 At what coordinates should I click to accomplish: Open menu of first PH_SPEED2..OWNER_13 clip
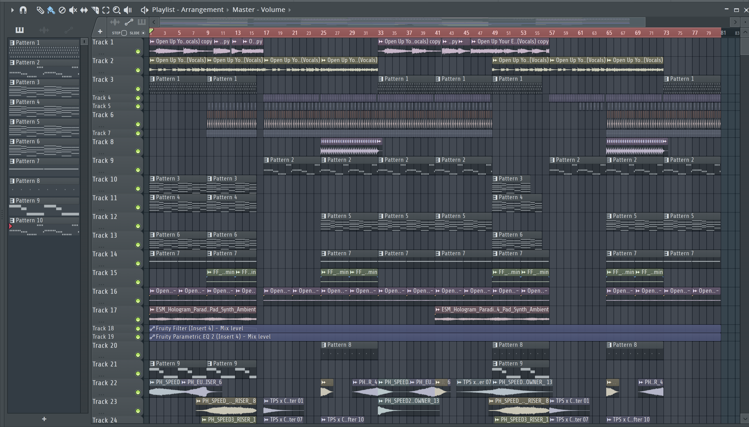(x=381, y=401)
